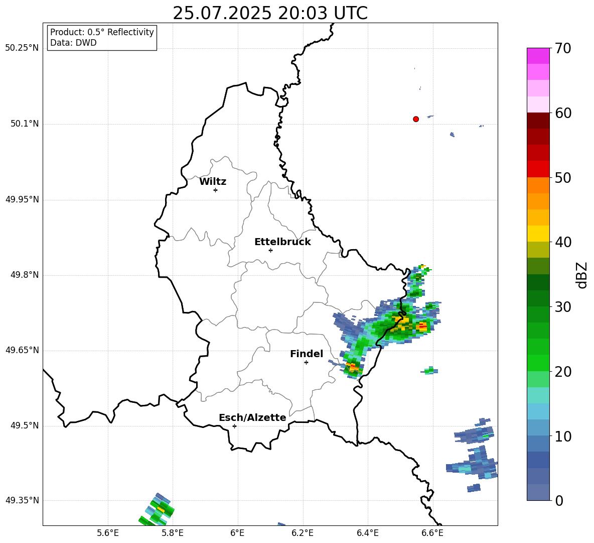Pick the yellow swatch just above 40
This screenshot has width=594, height=543.
538,234
